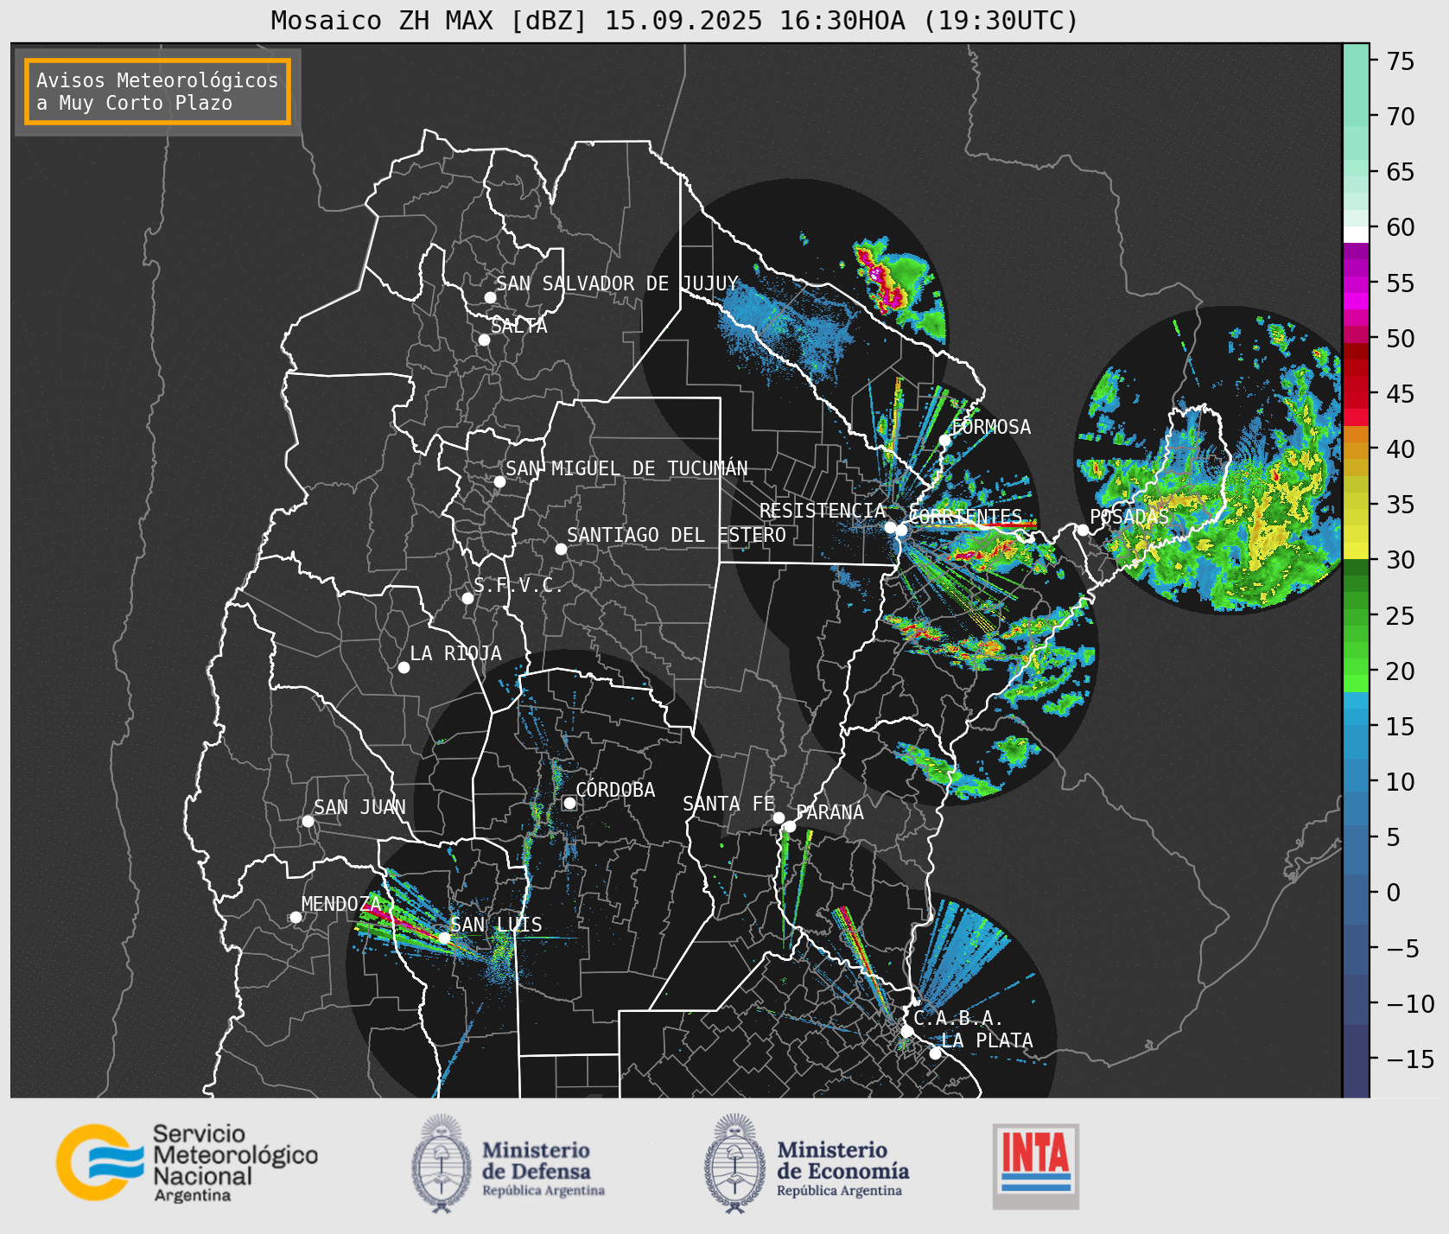Select the Mendoza city marker
The image size is (1449, 1234).
pos(296,917)
